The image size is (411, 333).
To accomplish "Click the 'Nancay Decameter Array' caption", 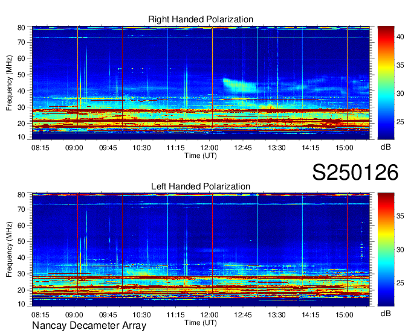I will pyautogui.click(x=89, y=326).
